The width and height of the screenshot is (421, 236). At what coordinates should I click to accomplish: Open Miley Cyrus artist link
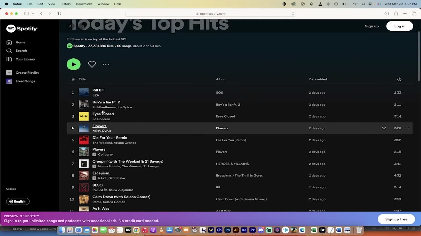(102, 131)
